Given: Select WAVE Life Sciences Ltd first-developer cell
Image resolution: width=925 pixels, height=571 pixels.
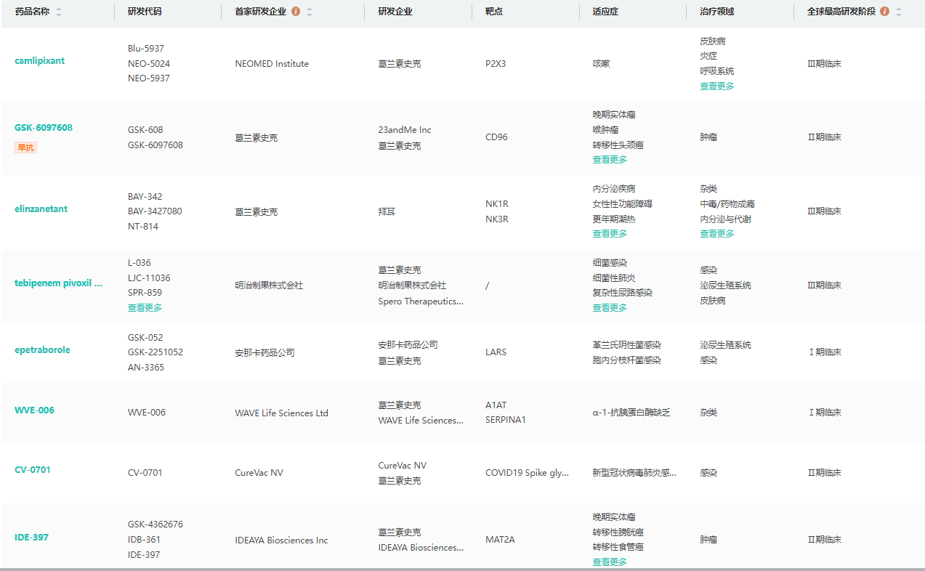Looking at the screenshot, I should 281,413.
